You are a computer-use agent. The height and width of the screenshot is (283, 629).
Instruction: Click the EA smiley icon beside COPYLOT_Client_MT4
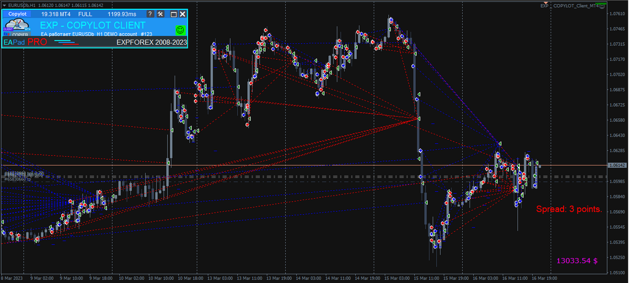point(602,5)
